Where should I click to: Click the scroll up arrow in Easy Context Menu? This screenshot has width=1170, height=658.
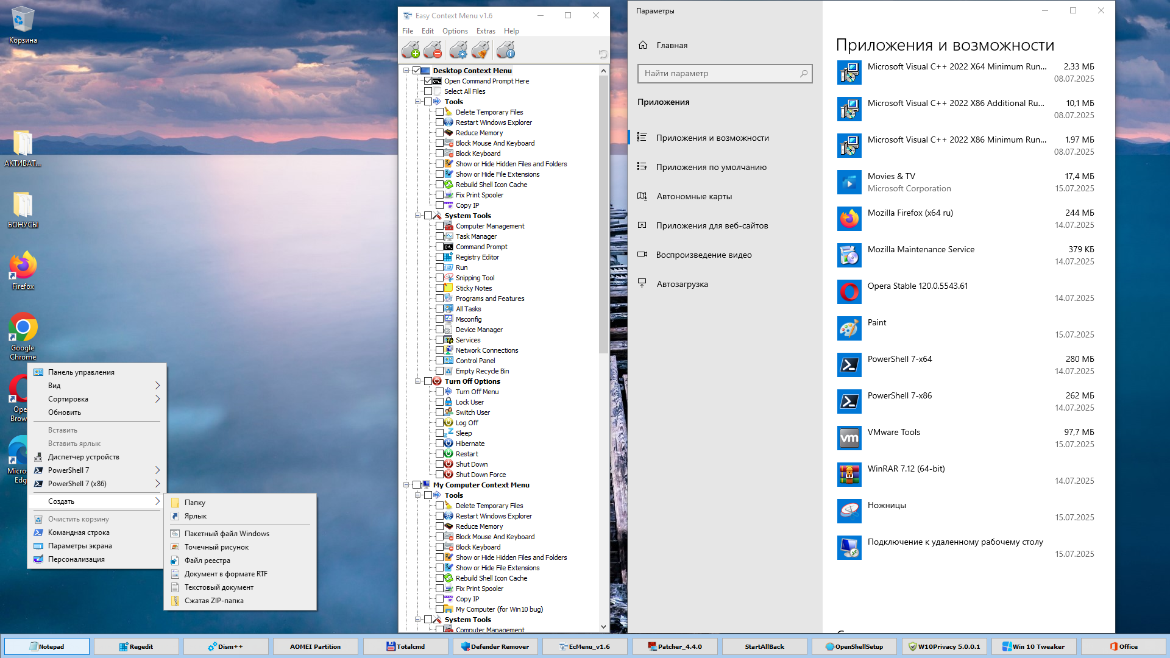pyautogui.click(x=603, y=71)
